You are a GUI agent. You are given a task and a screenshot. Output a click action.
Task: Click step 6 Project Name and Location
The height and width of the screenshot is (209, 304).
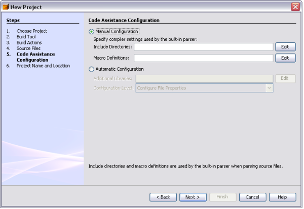click(x=43, y=66)
